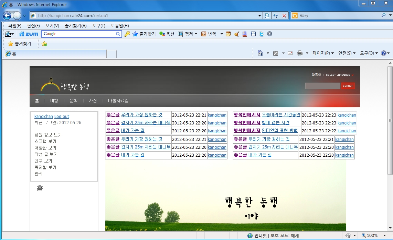
Task: Open the Home page icon on command bar
Action: 260,53
